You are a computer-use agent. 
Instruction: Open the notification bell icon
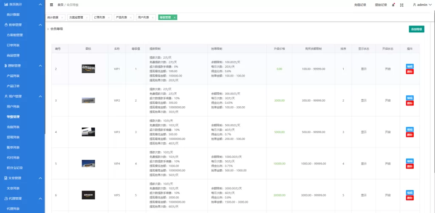point(393,5)
